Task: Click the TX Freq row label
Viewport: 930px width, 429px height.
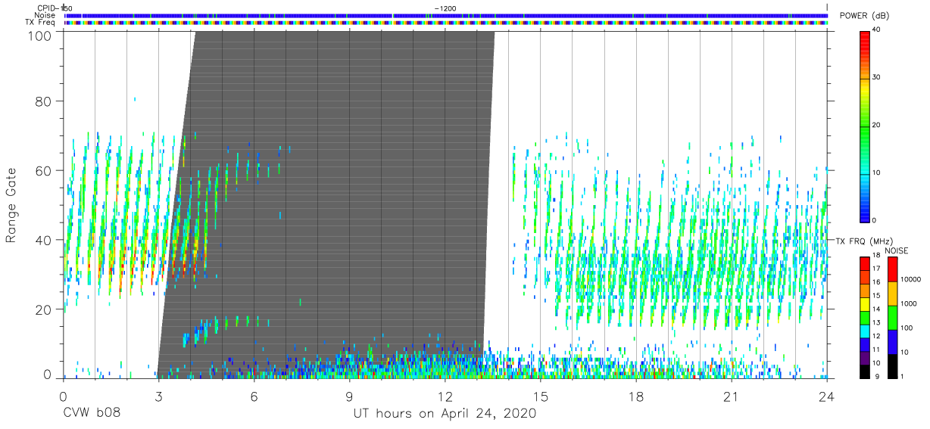Action: 40,23
